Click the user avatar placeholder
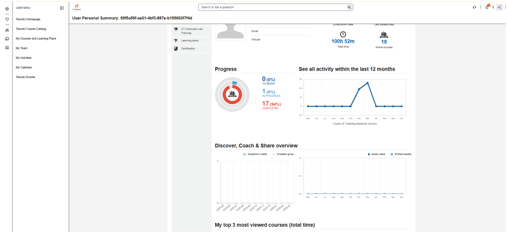Screen dimensions: 507x233 230,32
